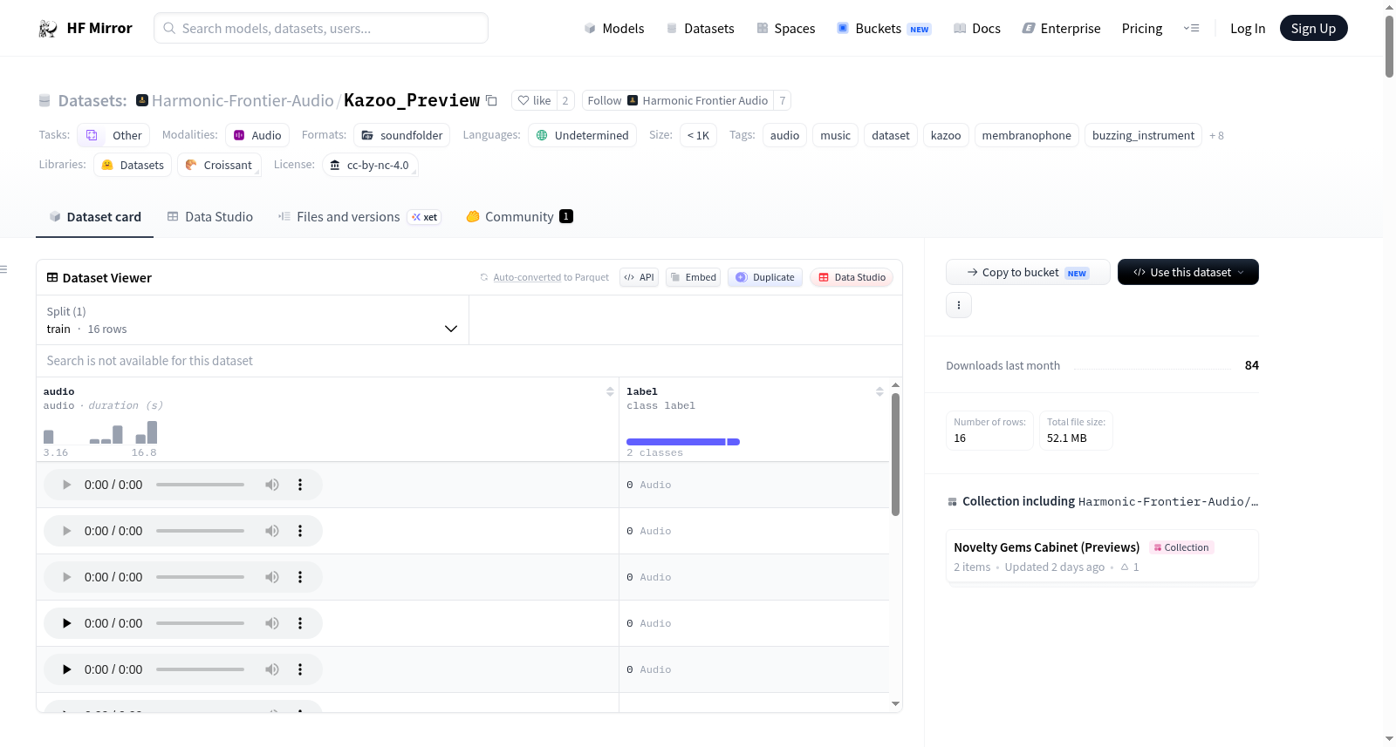Click the Sign Up button
The width and height of the screenshot is (1396, 747).
coord(1313,29)
